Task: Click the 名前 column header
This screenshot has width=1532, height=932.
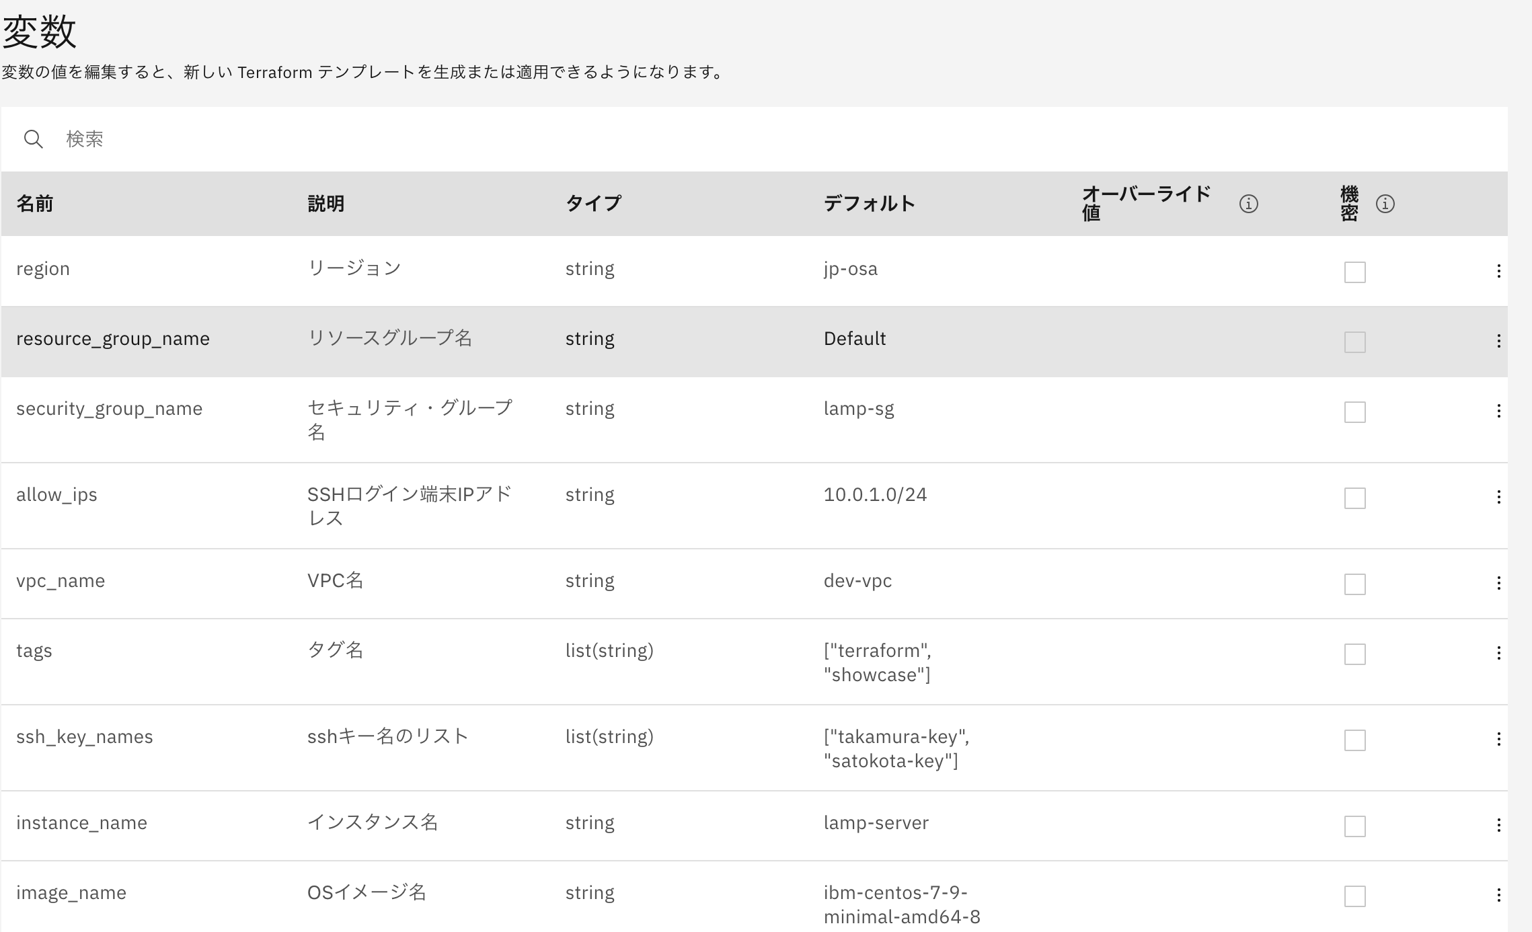Action: pyautogui.click(x=36, y=203)
